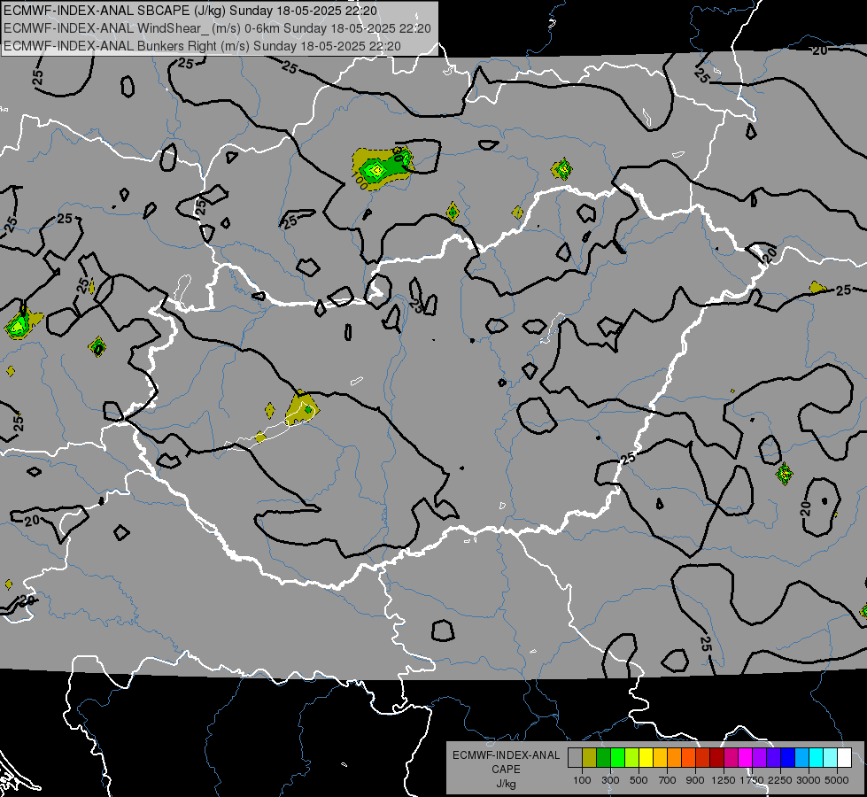The width and height of the screenshot is (867, 797).
Task: Click the 300 legend value
Action: pos(610,780)
